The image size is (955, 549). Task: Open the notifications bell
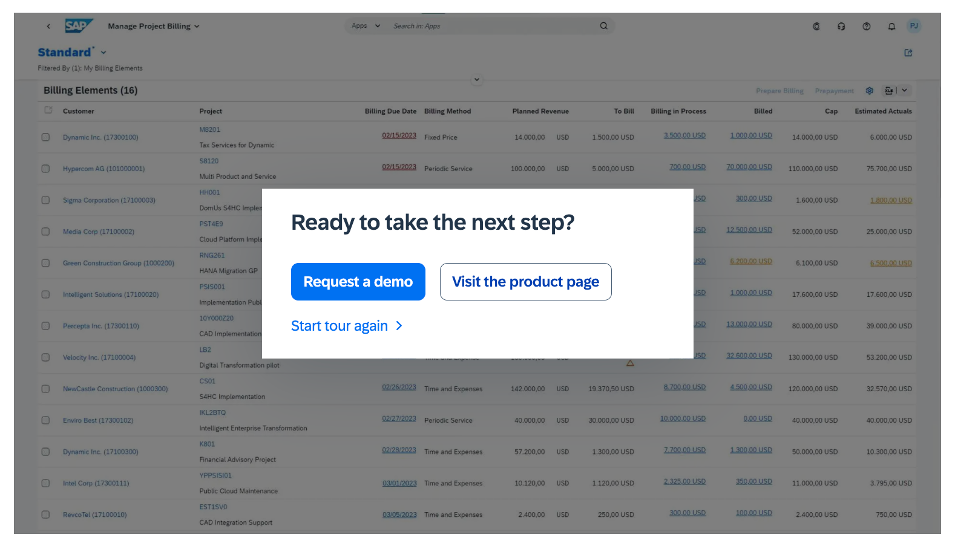891,27
